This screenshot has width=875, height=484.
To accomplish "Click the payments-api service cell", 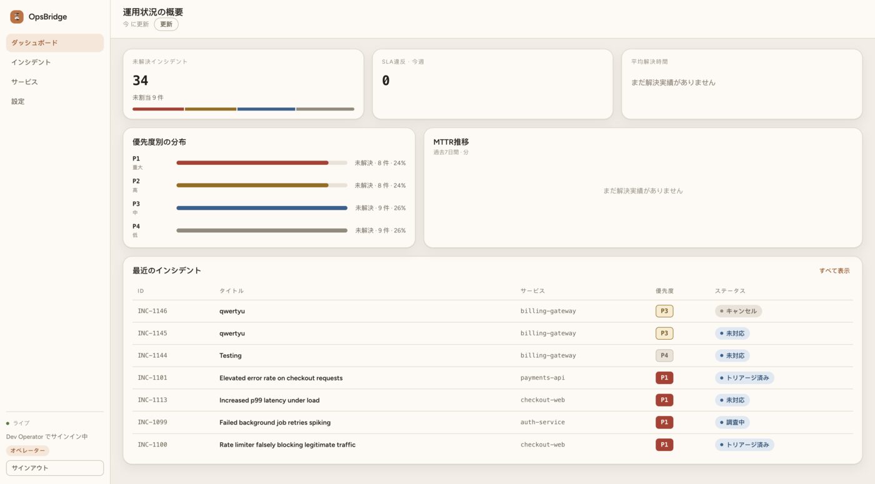I will pyautogui.click(x=542, y=378).
